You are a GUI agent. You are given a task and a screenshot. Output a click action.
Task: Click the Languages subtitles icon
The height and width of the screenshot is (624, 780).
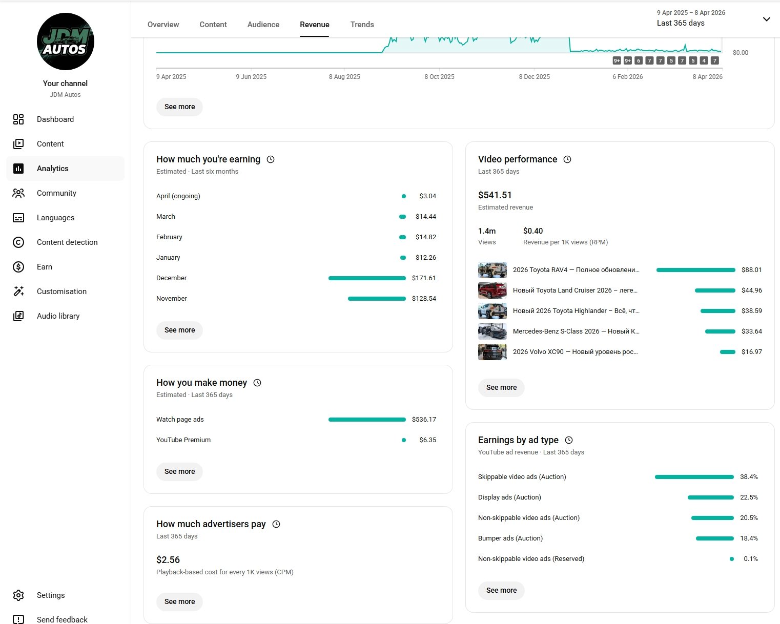coord(18,218)
